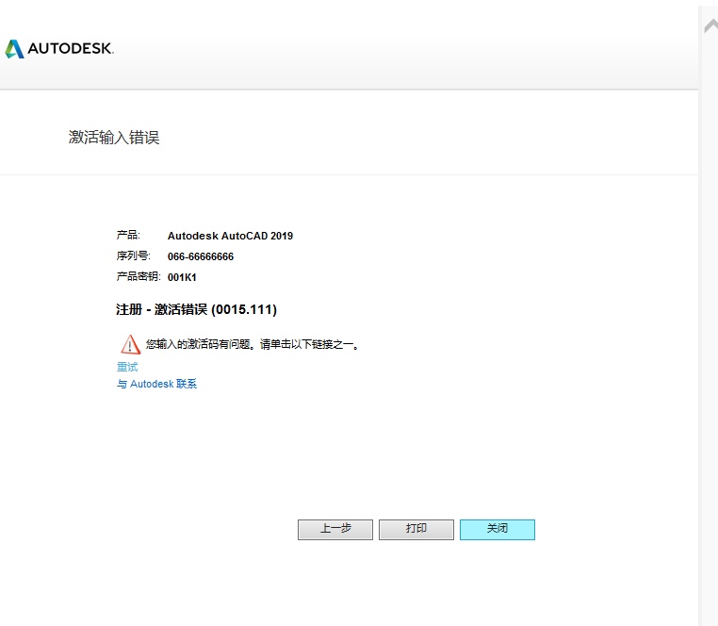Screen dimensions: 718x626
Task: Select product key value 001K1
Action: pos(182,277)
